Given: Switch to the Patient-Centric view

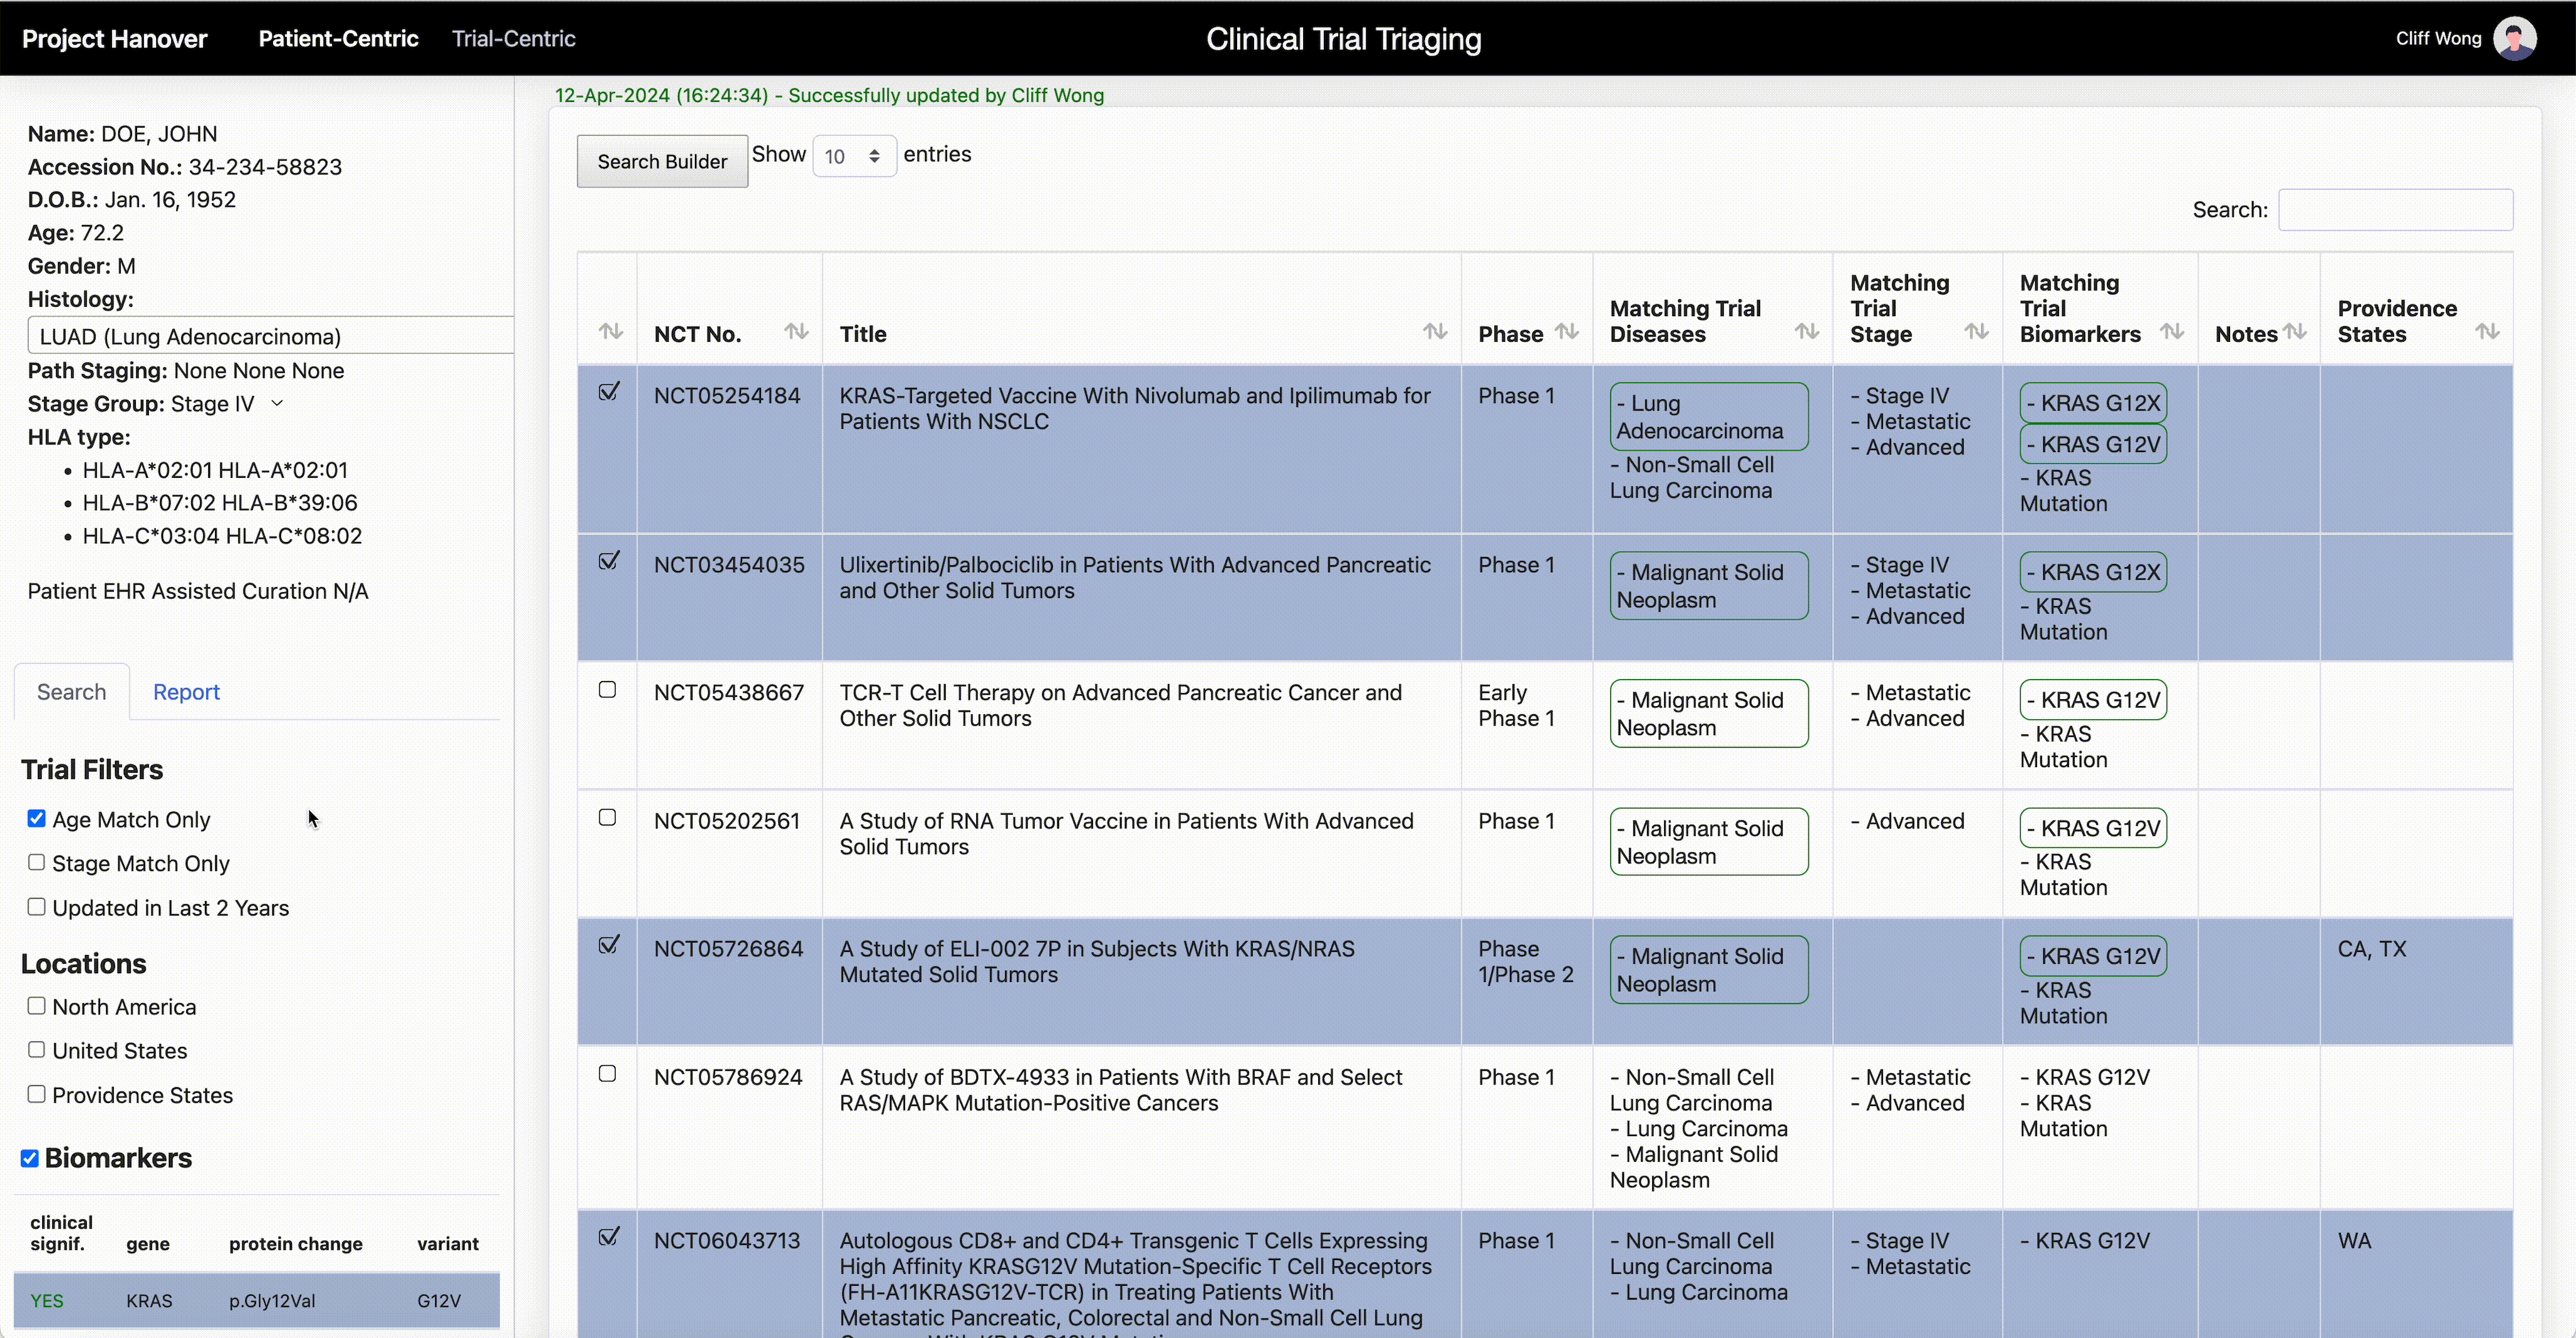Looking at the screenshot, I should click(x=338, y=38).
